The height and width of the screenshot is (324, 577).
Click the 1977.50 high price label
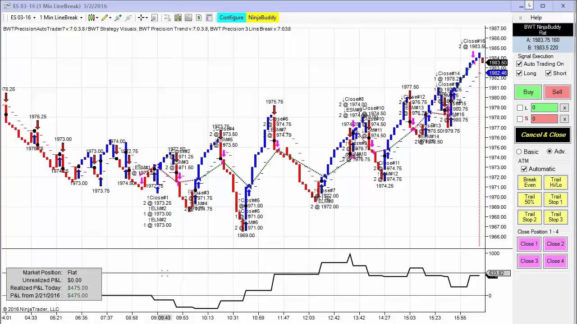[410, 87]
